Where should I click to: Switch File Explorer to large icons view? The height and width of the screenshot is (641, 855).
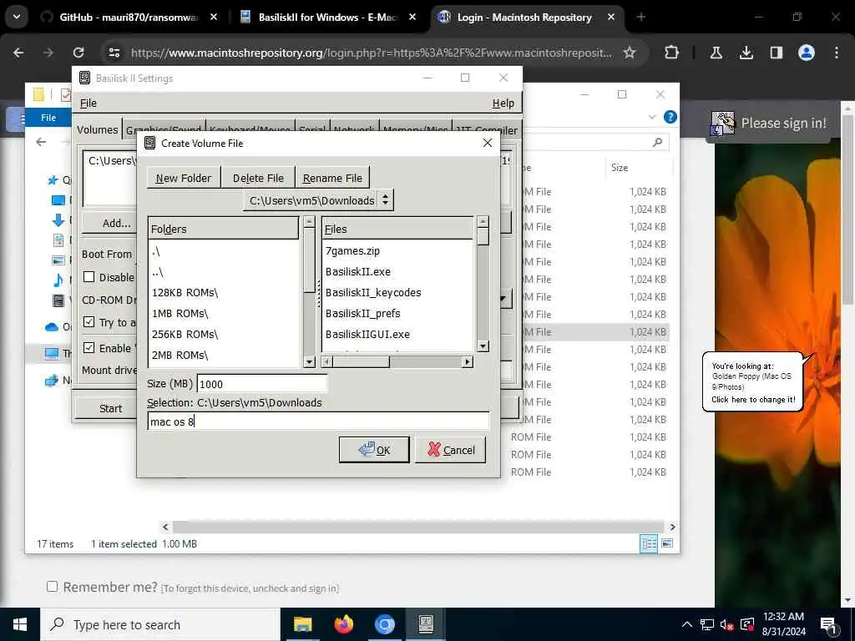tap(667, 543)
